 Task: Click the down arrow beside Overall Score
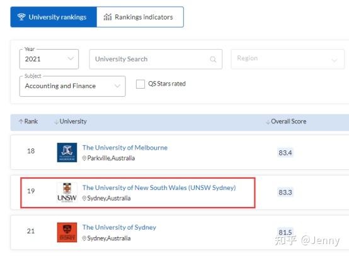click(x=268, y=121)
